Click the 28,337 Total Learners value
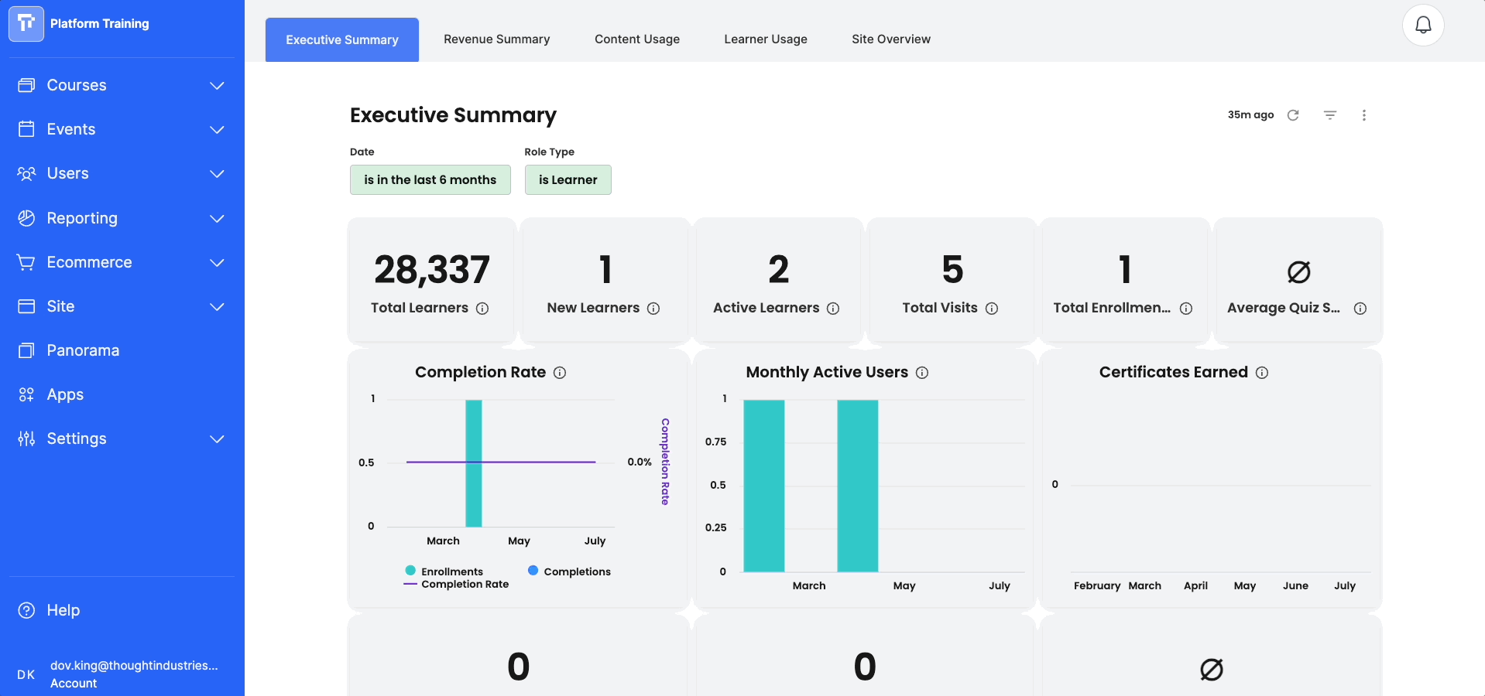The image size is (1485, 696). pos(432,270)
